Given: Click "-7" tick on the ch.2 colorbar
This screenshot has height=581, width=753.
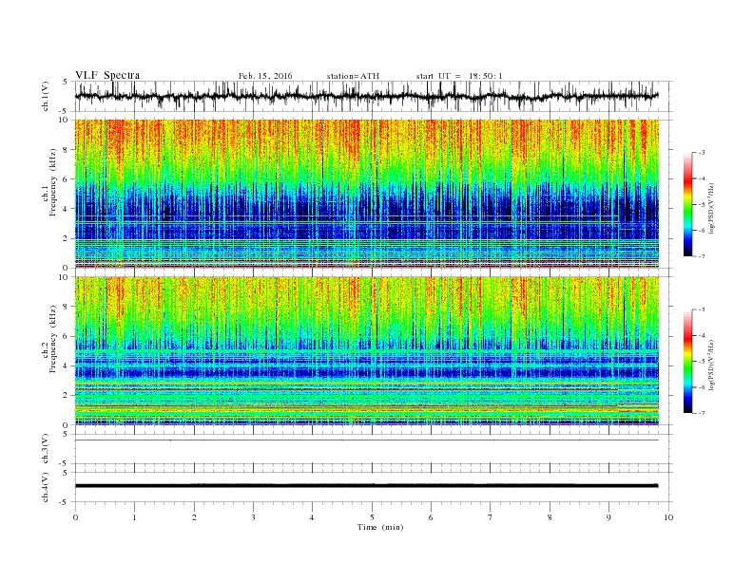Looking at the screenshot, I should [702, 413].
